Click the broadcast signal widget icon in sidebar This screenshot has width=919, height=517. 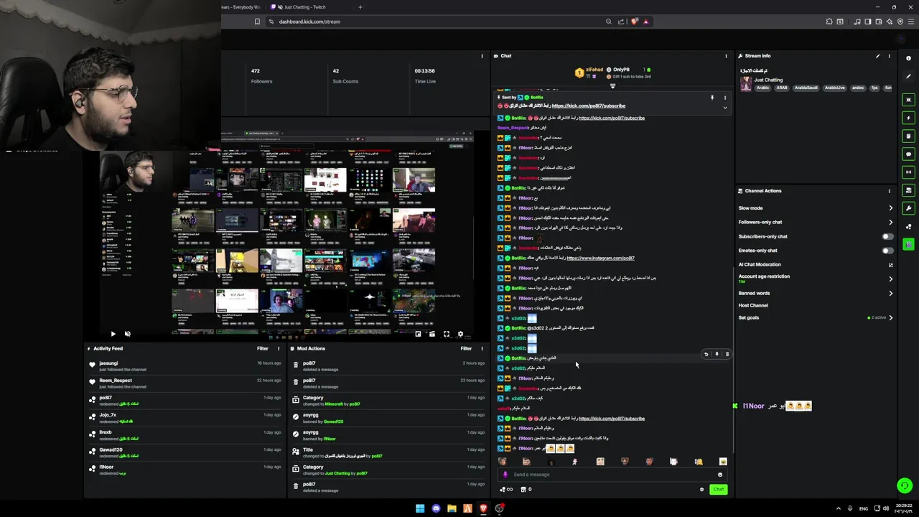point(908,172)
